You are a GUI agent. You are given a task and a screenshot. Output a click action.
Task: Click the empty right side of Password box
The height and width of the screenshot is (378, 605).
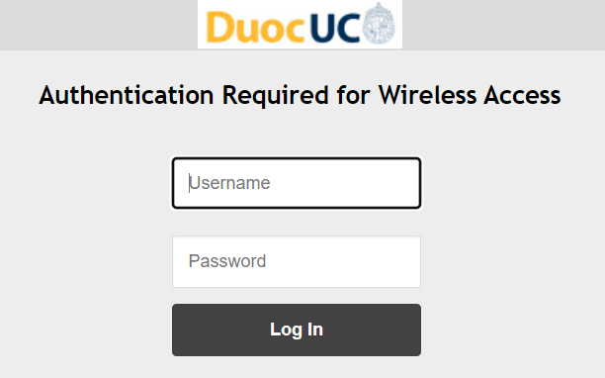tap(345, 262)
